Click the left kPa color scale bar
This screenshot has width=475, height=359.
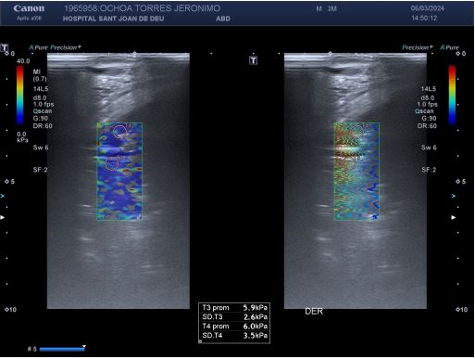coord(19,95)
